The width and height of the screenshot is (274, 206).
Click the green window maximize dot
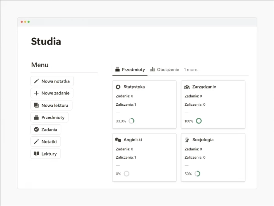coord(29,22)
